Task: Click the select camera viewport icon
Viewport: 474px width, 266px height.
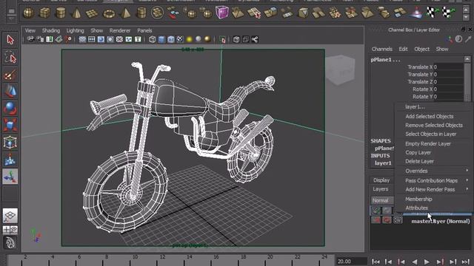Action: pos(30,39)
